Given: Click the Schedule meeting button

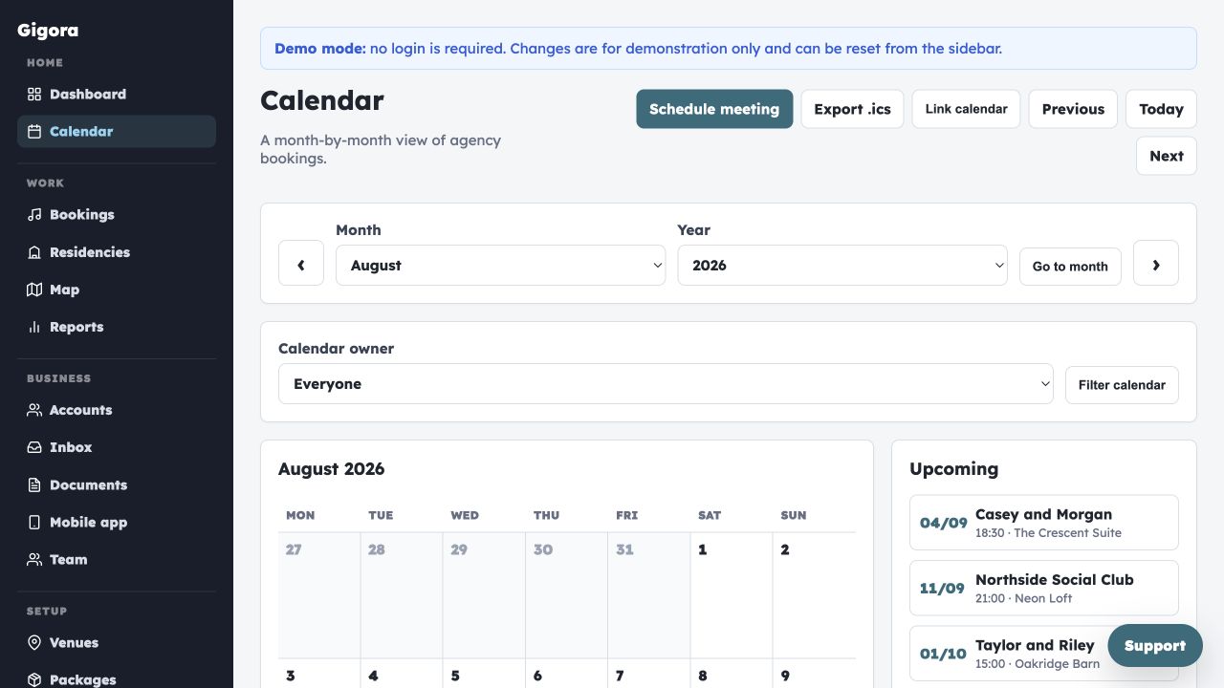Looking at the screenshot, I should [x=714, y=109].
